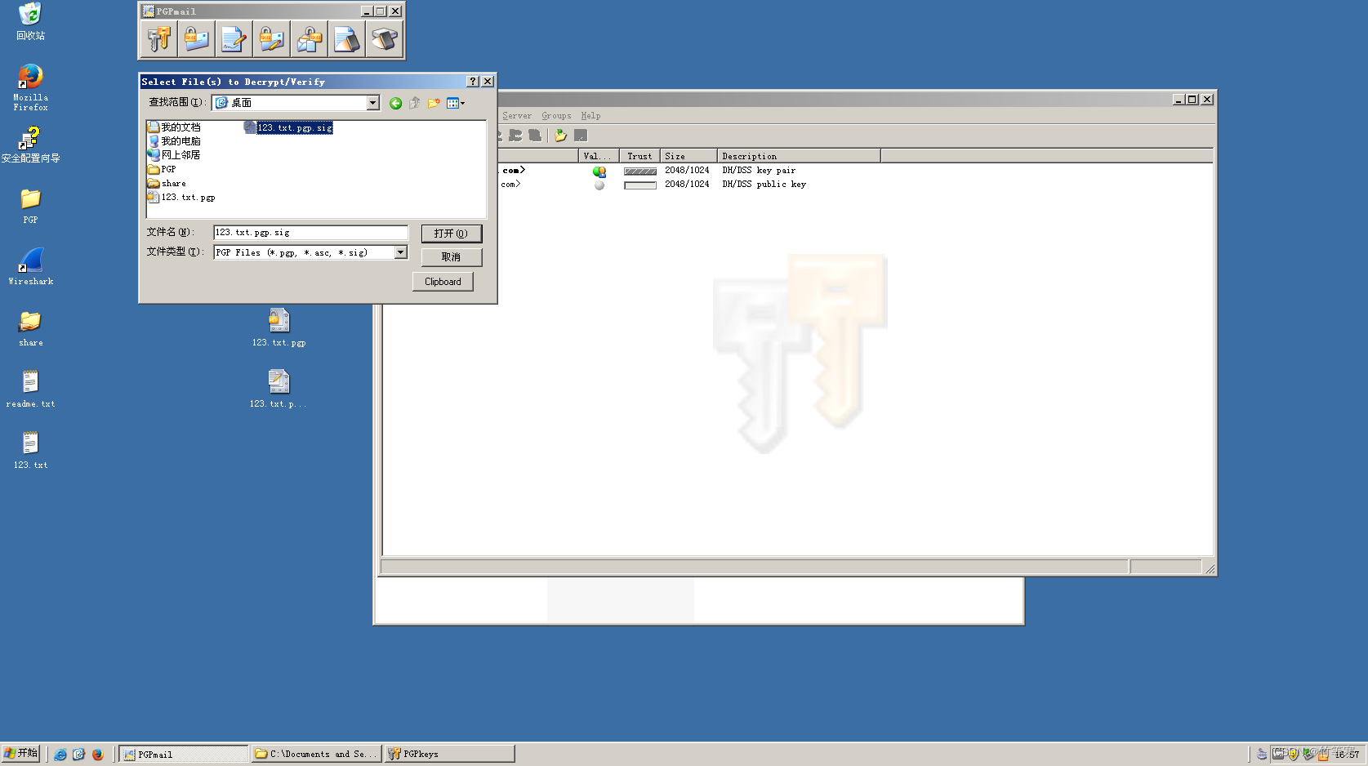The height and width of the screenshot is (766, 1368).
Task: Switch to C:\Documents and Se... taskbar button
Action: pos(315,755)
